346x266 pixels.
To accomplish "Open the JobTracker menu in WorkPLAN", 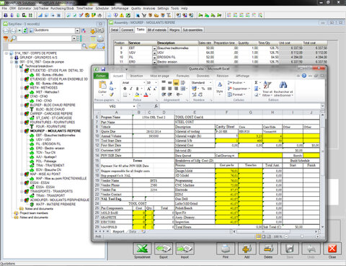I will point(41,9).
